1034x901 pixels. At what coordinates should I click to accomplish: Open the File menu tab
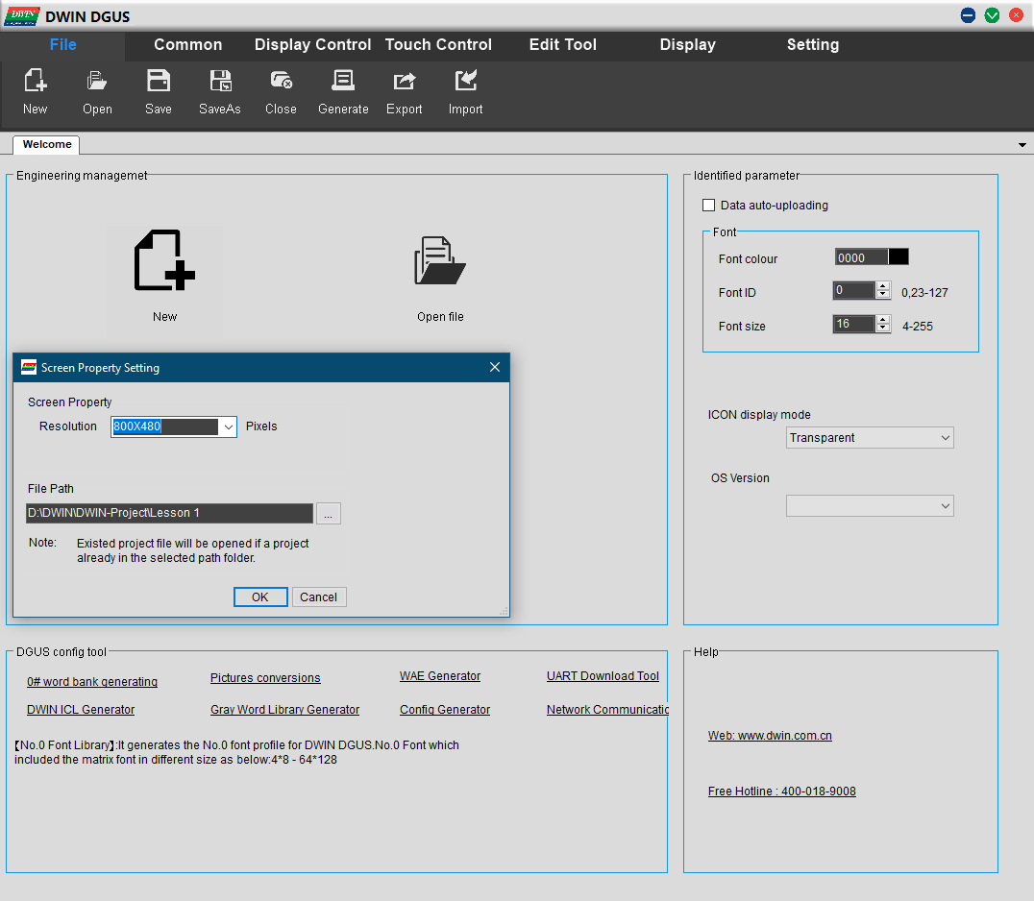[63, 45]
